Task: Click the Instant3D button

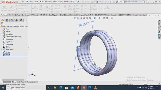Action: [107, 8]
